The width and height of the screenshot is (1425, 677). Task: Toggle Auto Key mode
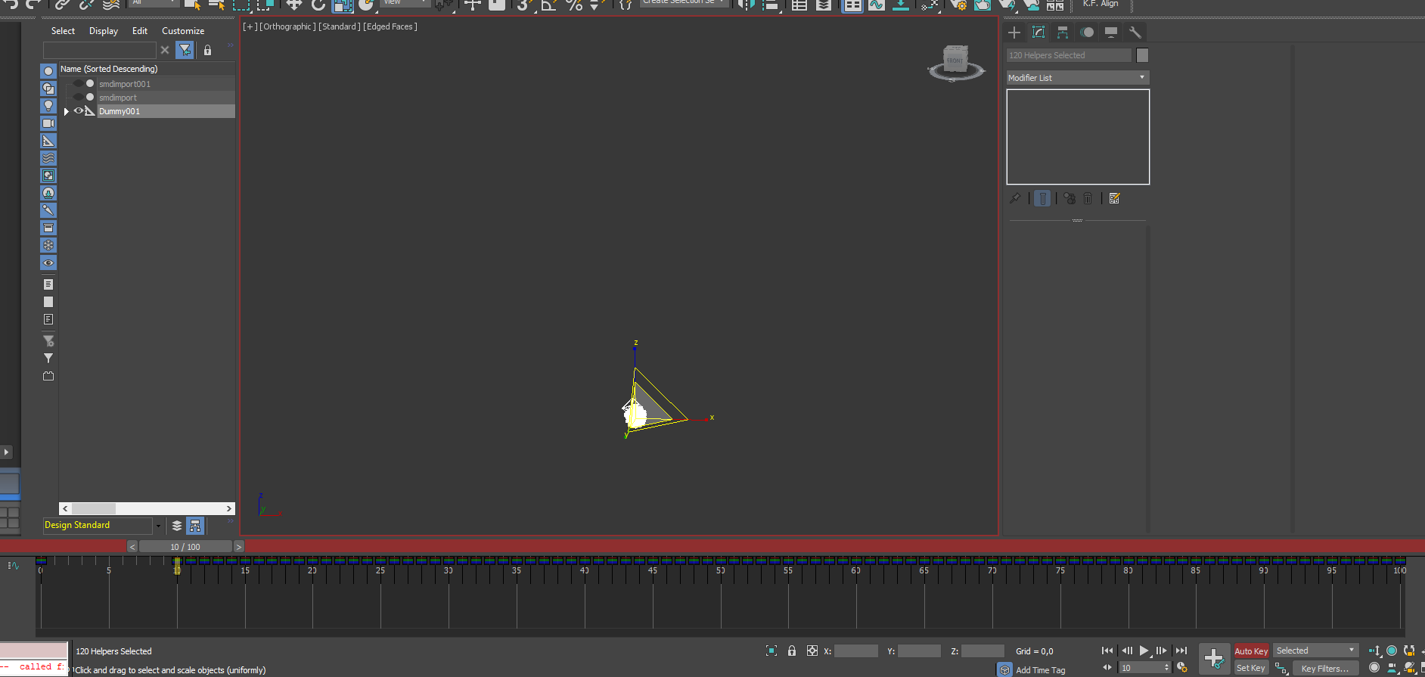coord(1251,651)
